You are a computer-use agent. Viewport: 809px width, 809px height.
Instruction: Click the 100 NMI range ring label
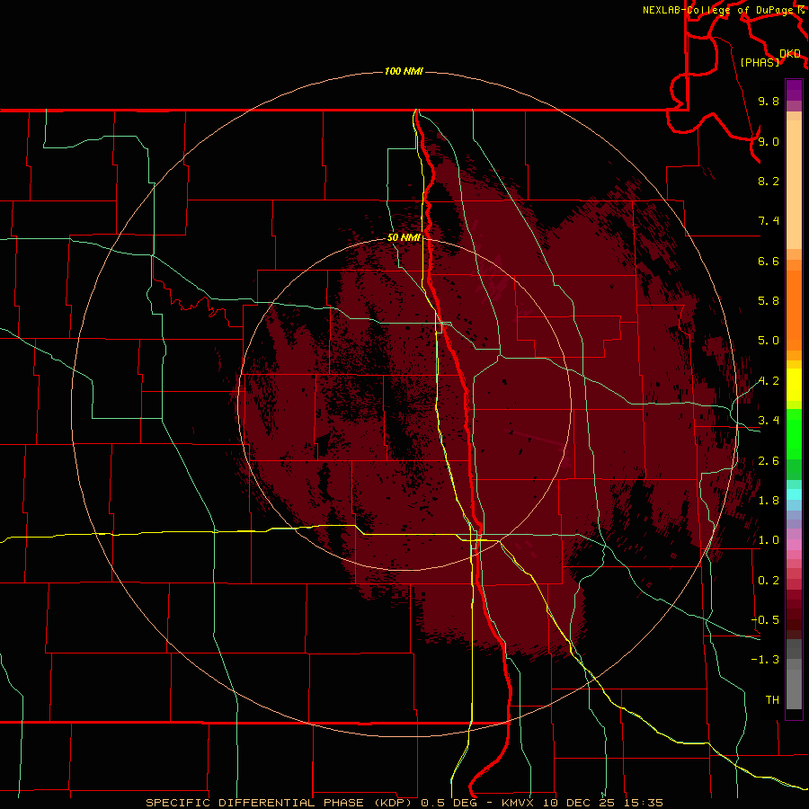(404, 71)
